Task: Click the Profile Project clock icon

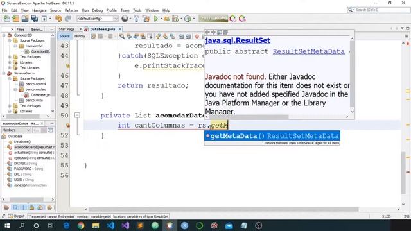Action: click(x=188, y=19)
